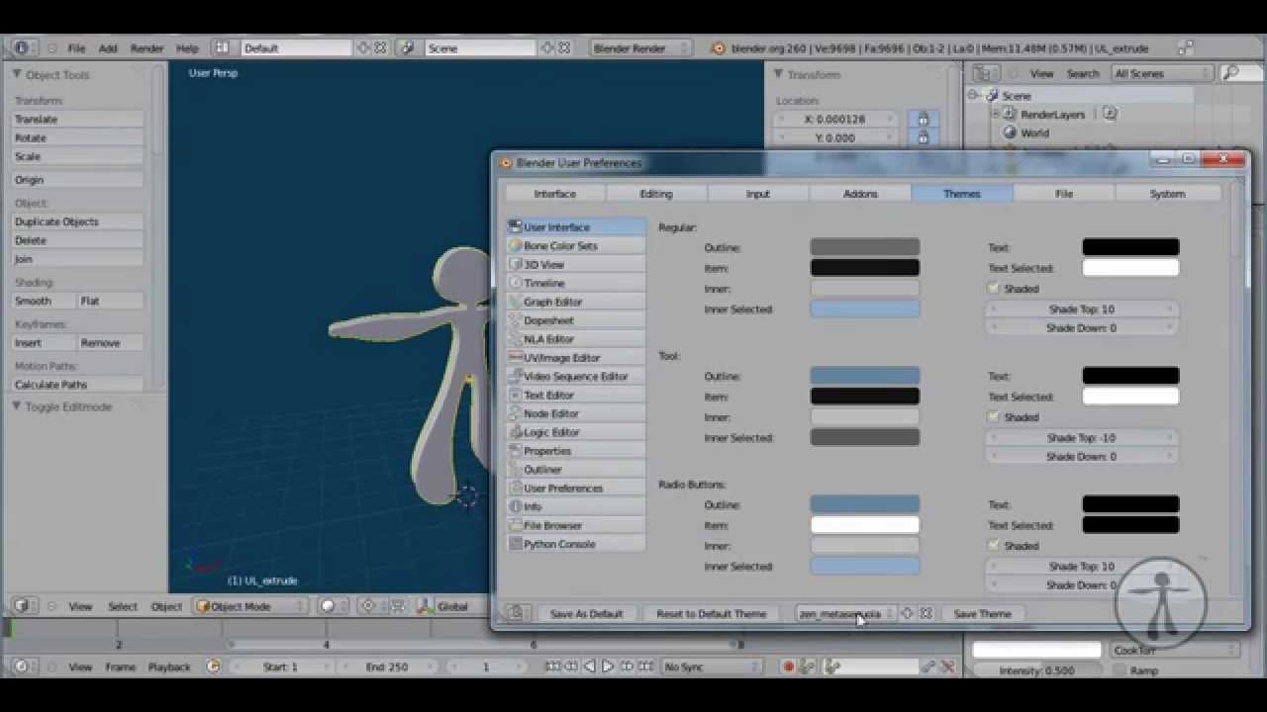Image resolution: width=1267 pixels, height=712 pixels.
Task: Click the Save Theme button
Action: coord(982,613)
